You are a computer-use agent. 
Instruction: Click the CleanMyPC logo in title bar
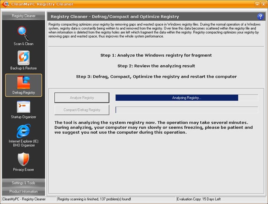(5, 4)
